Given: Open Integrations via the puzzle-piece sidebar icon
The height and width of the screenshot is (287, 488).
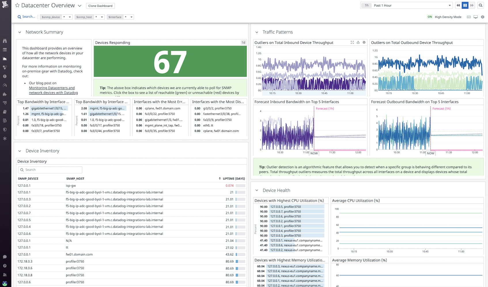Looking at the screenshot, I should coord(5,94).
